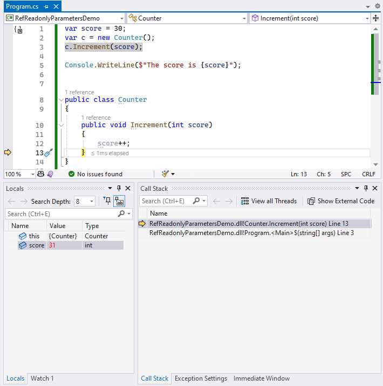This screenshot has height=386, width=383.
Task: Toggle the highlighted display-format icon in Locals toolbar
Action: (119, 201)
